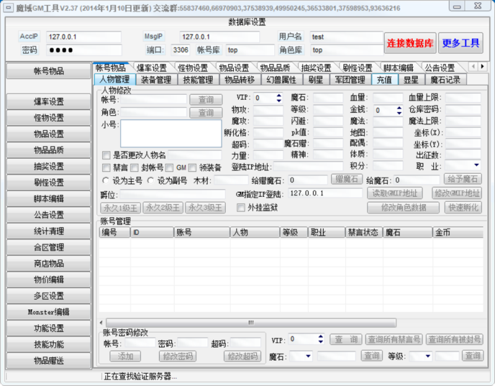Open the 抽奖设置 top tab
The height and width of the screenshot is (386, 495).
click(316, 68)
